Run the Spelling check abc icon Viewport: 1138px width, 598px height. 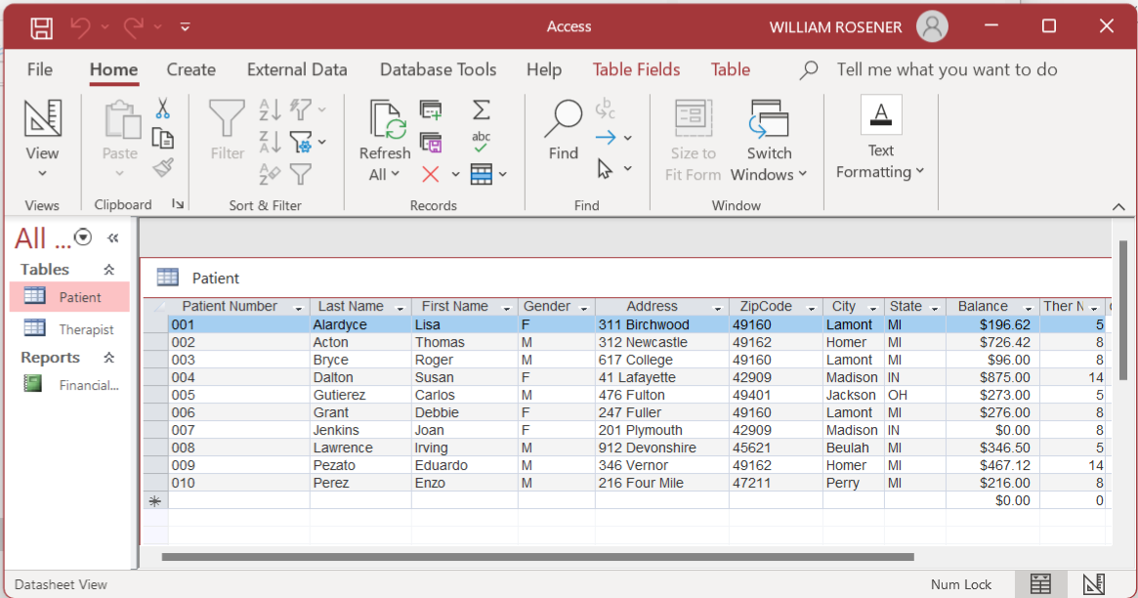point(482,143)
